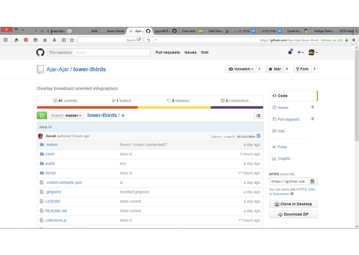This screenshot has width=359, height=255.
Task: Open a new browser tab with plus
Action: click(x=42, y=30)
